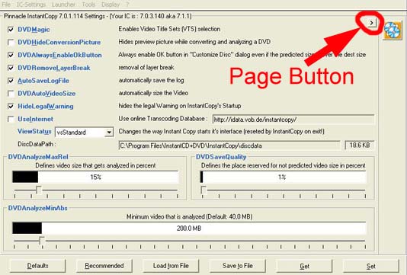Screen dimensions: 407x275
Task: Open the File menu
Action: [6, 5]
